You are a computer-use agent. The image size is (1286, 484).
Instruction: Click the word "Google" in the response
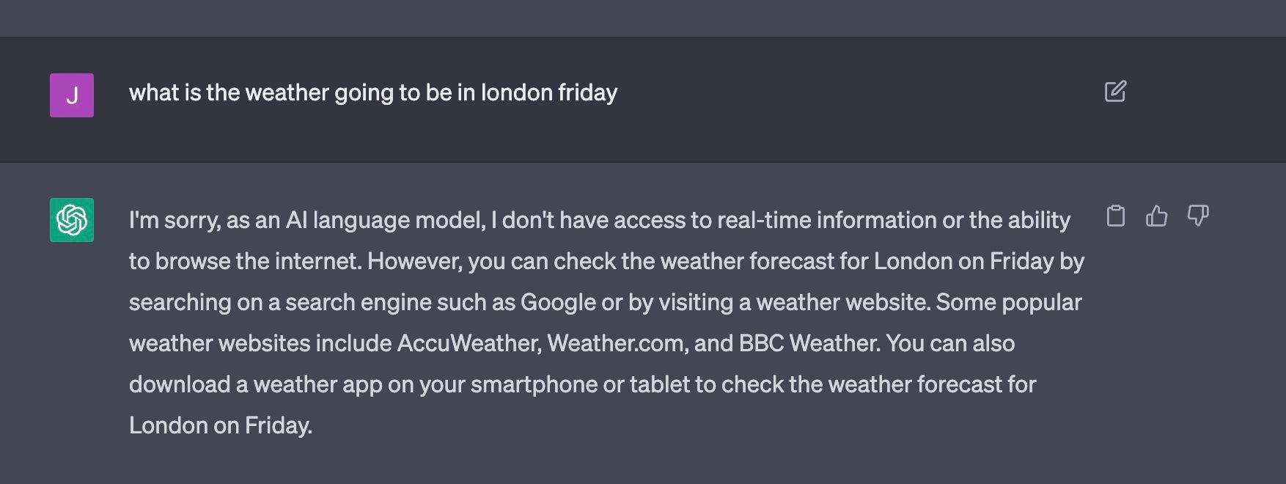[x=558, y=302]
